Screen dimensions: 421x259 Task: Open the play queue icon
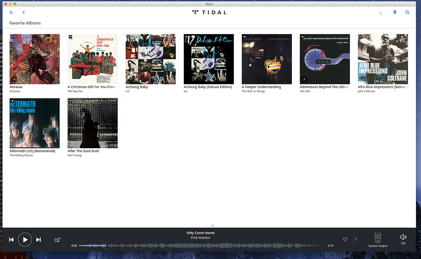pos(58,239)
